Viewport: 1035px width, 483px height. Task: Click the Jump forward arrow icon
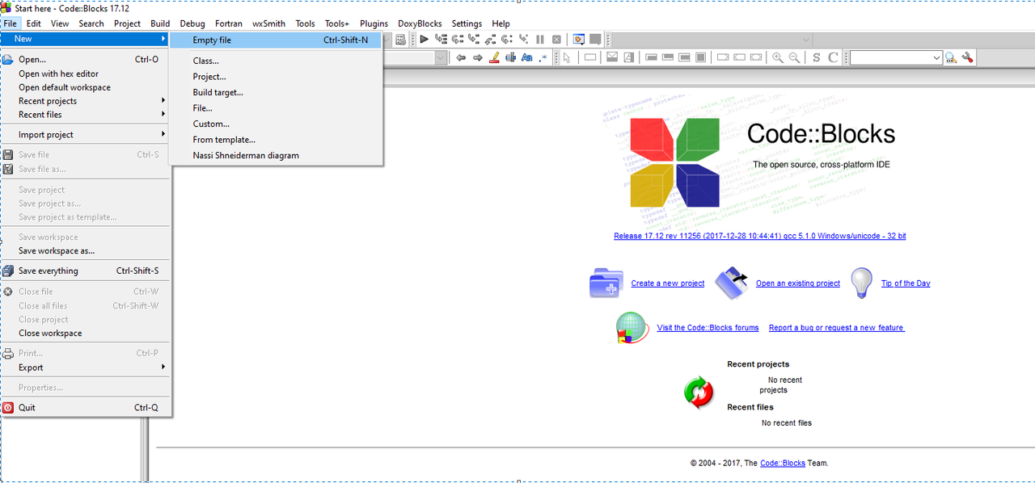click(477, 57)
